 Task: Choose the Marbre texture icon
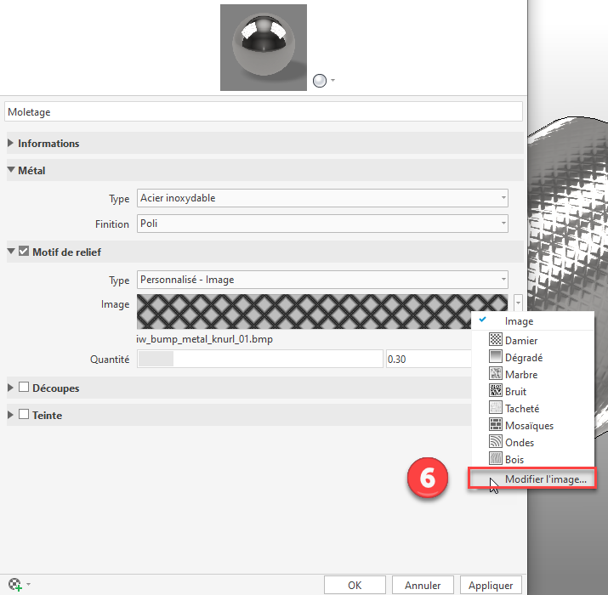point(495,374)
